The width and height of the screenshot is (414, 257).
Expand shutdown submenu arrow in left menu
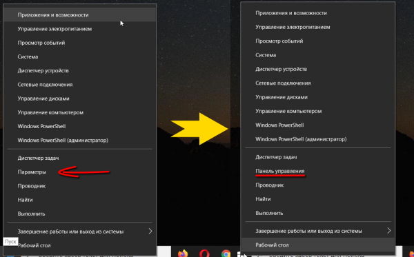pyautogui.click(x=150, y=232)
